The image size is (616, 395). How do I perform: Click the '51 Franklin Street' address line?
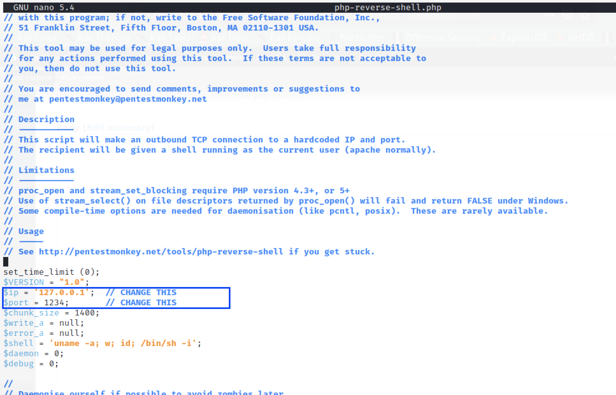tap(161, 28)
